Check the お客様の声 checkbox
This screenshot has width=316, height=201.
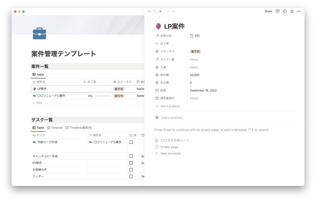(x=131, y=170)
